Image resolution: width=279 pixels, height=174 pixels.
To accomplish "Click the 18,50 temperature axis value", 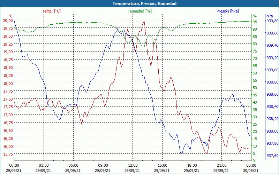I will (x=8, y=68).
